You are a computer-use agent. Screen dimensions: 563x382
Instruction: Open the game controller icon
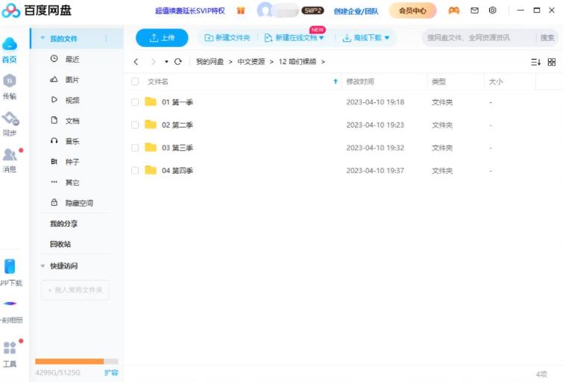pyautogui.click(x=454, y=10)
